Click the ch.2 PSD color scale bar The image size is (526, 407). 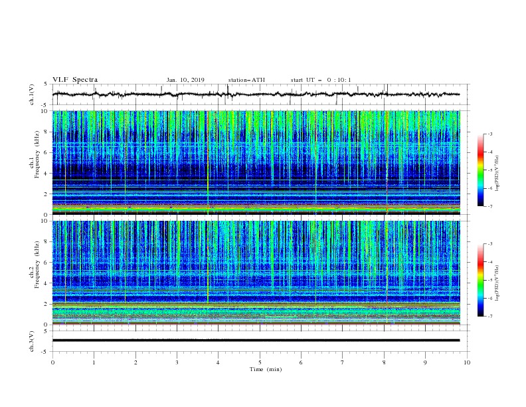(480, 280)
